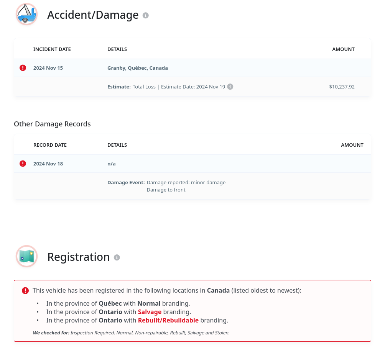
Task: Click the map Registration section icon
Action: click(26, 256)
